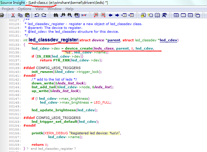Viewport: 207px width, 152px height.
Task: Open the browse project symbols book icon
Action: tap(157, 15)
